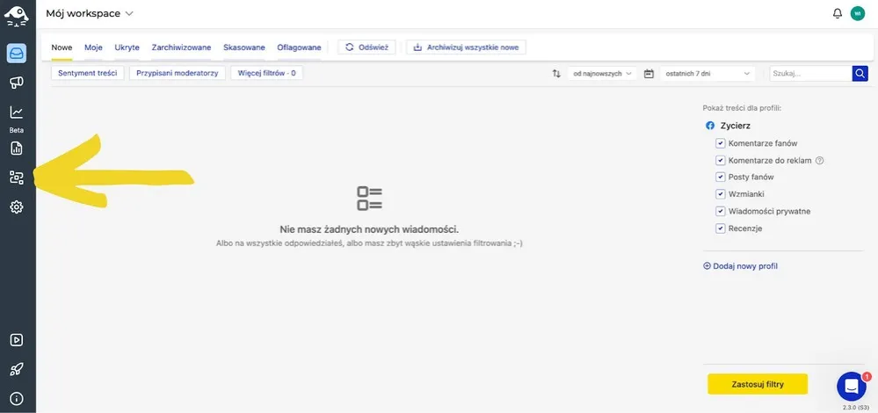Screen dimensions: 878x413
Task: Click the Facebook icon next to Zycierz
Action: tap(710, 126)
